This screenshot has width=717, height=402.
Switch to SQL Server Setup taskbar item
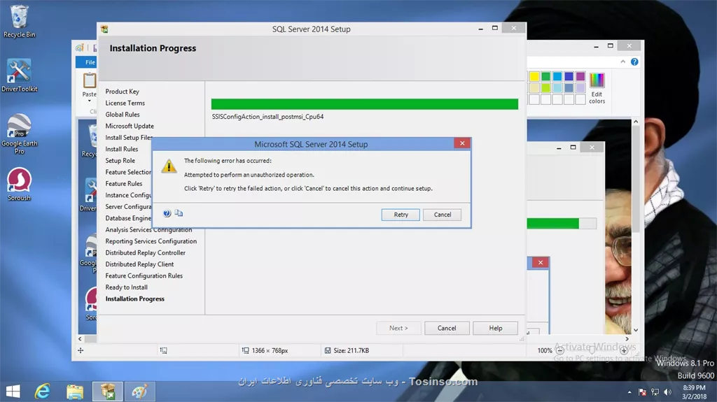point(107,392)
